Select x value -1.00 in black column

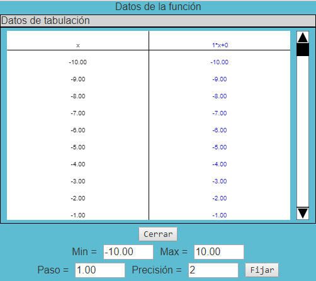(78, 215)
